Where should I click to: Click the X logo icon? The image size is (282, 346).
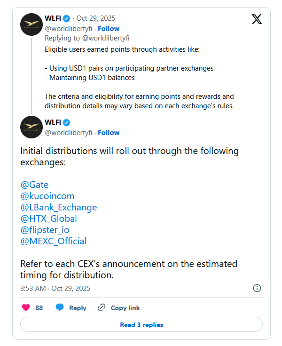pyautogui.click(x=257, y=20)
